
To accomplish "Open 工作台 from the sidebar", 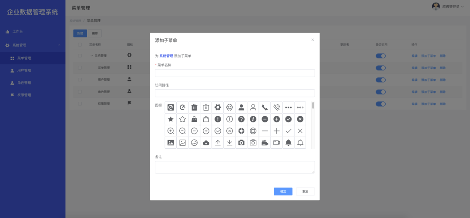I will 17,32.
